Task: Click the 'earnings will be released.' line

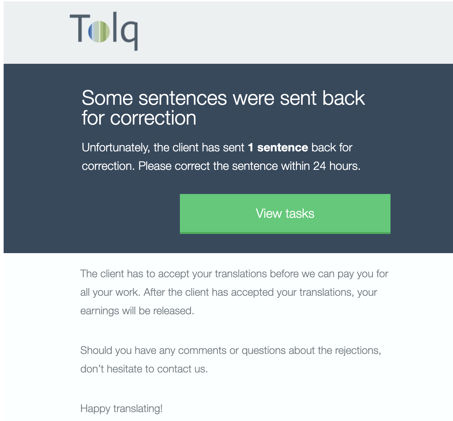Action: (x=137, y=311)
